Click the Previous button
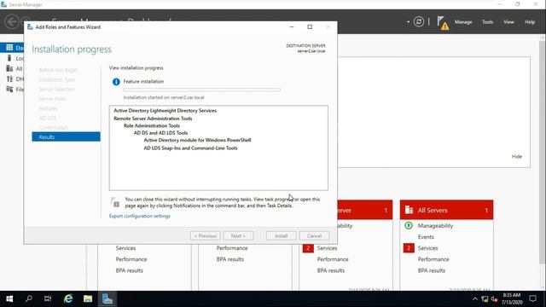Image resolution: width=546 pixels, height=307 pixels. (x=205, y=235)
